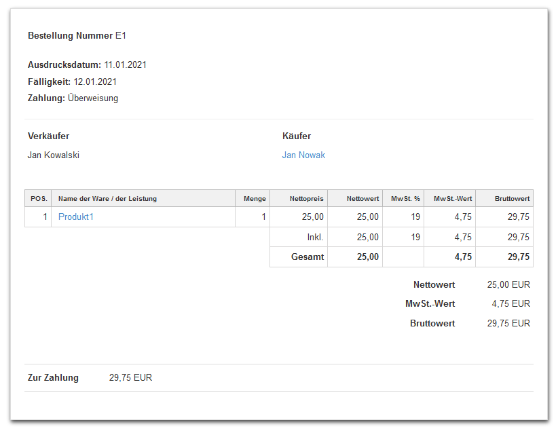Image resolution: width=558 pixels, height=433 pixels.
Task: Select the Menge column header
Action: pos(255,199)
